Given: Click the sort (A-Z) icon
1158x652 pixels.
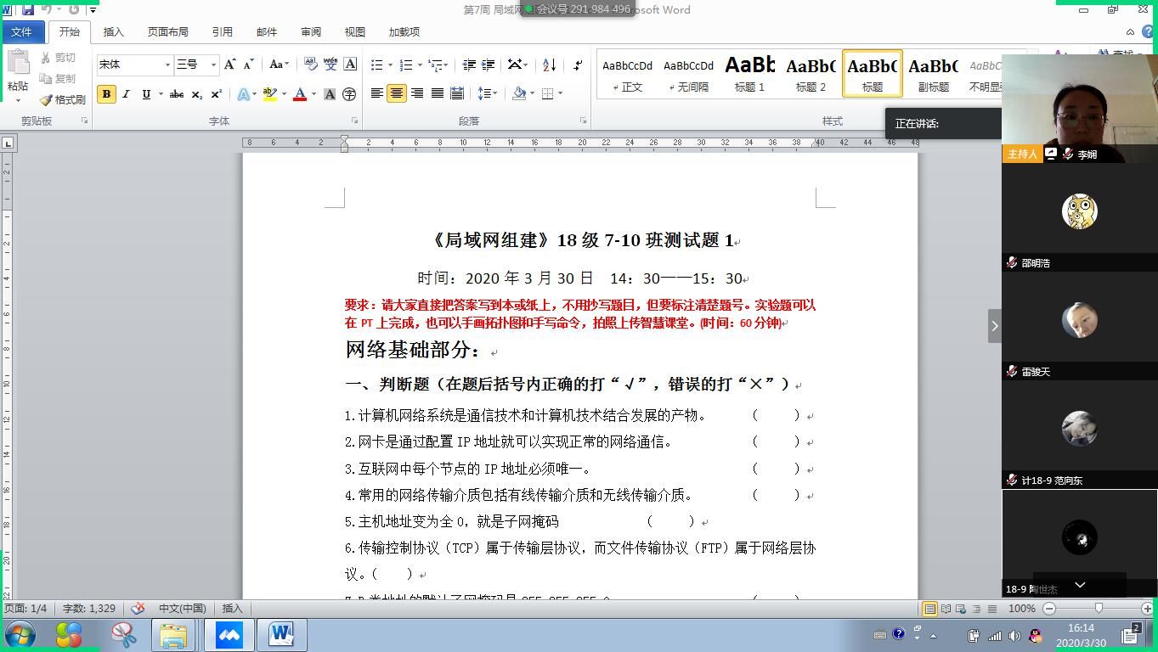Looking at the screenshot, I should 549,65.
